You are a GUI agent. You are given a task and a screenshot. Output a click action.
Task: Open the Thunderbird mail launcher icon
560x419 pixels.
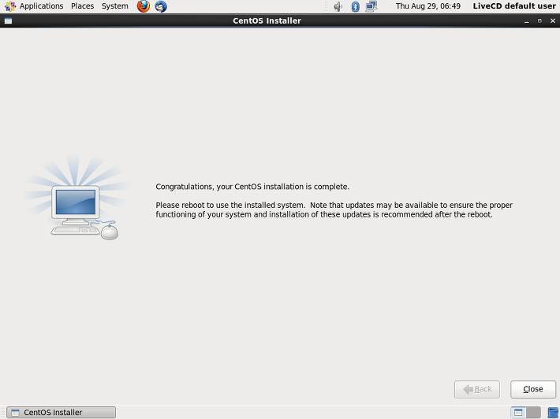161,6
